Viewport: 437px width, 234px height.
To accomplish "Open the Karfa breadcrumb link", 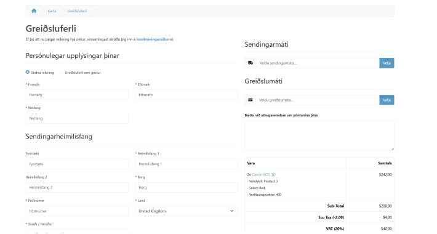I will (x=52, y=11).
